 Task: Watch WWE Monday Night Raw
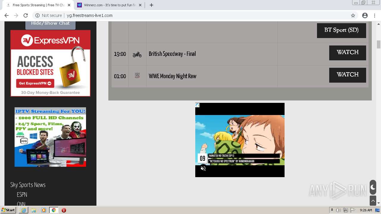(347, 75)
